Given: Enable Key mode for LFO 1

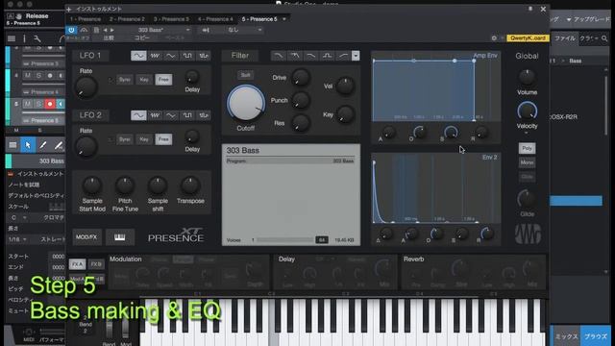Looking at the screenshot, I should coord(144,80).
